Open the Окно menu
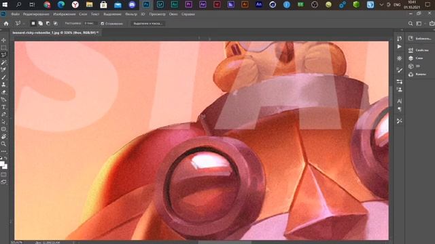Image resolution: width=435 pixels, height=244 pixels. (173, 14)
